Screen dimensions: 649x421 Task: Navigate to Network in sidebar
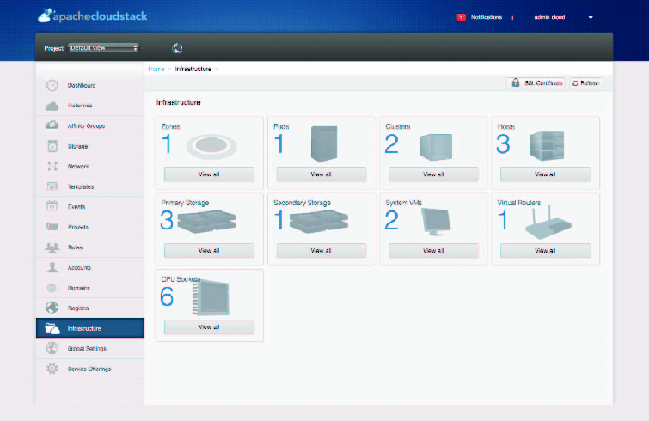coord(89,166)
